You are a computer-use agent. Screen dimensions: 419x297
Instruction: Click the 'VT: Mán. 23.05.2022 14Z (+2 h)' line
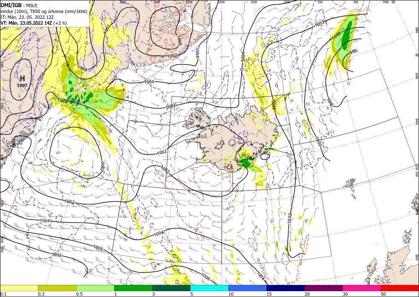click(x=34, y=23)
